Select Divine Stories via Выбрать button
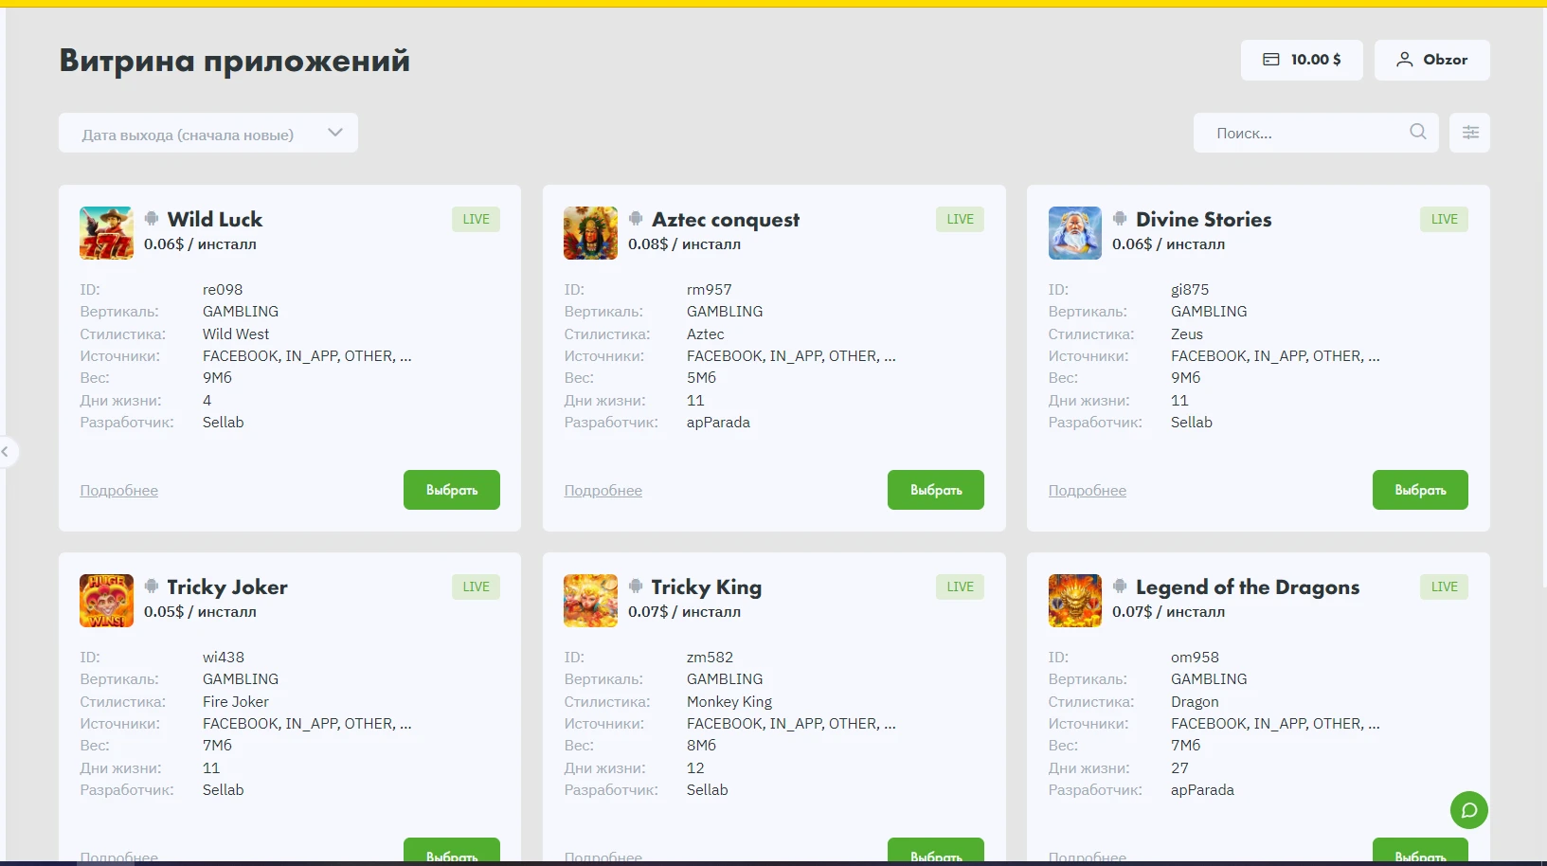The height and width of the screenshot is (866, 1547). tap(1420, 490)
